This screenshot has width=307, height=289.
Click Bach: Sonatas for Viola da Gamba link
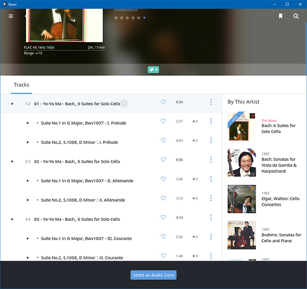tap(279, 165)
